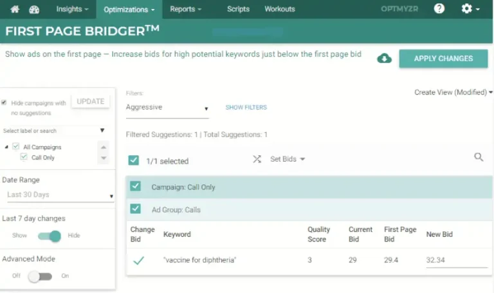Image resolution: width=494 pixels, height=293 pixels.
Task: Sort by Quality Score column header
Action: (318, 234)
